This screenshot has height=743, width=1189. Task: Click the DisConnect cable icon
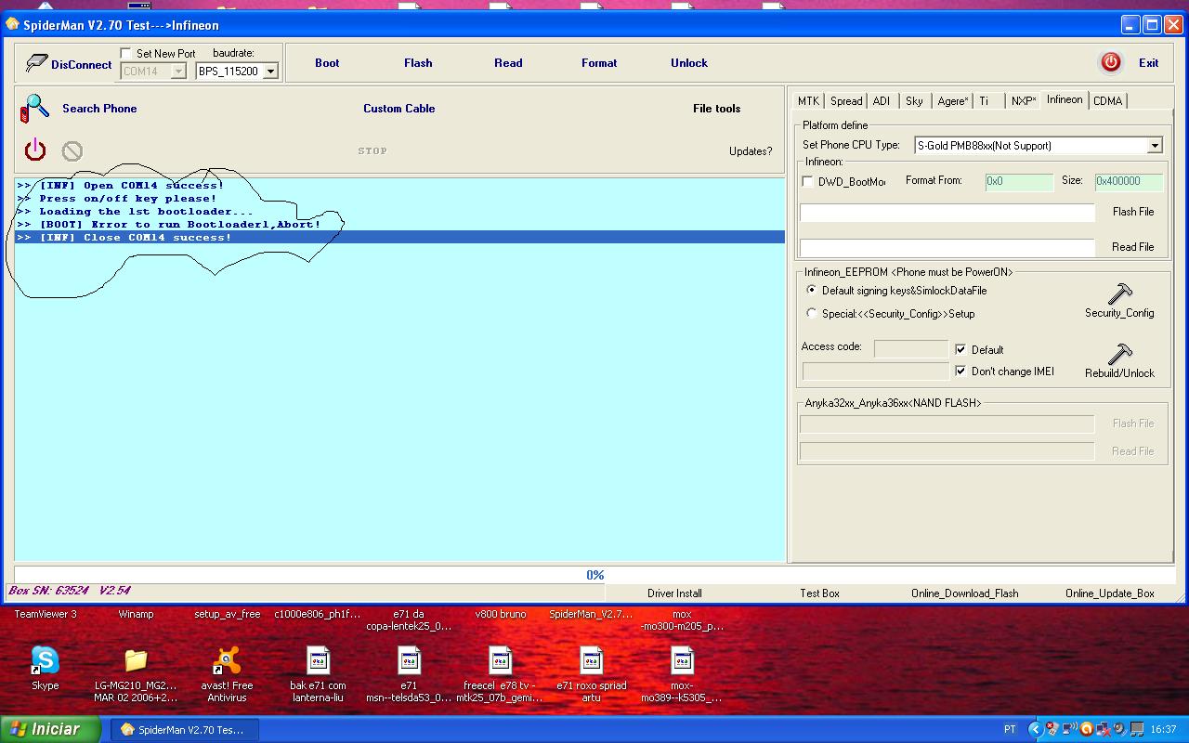tap(36, 63)
